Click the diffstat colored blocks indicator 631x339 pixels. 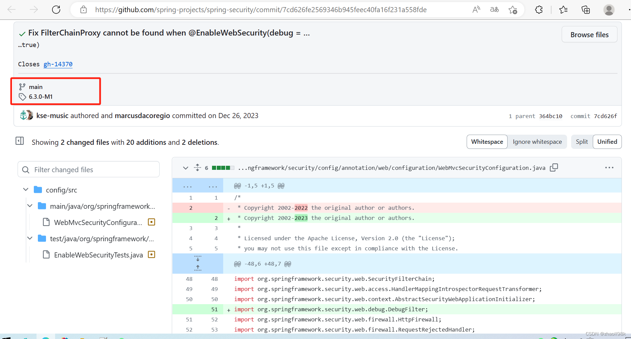[223, 168]
